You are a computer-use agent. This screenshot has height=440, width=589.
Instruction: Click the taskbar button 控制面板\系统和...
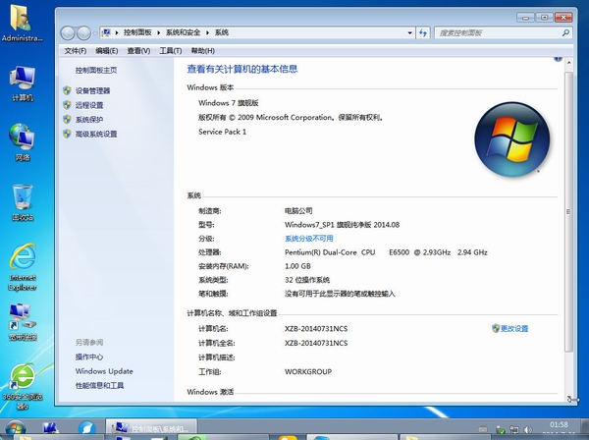[151, 429]
